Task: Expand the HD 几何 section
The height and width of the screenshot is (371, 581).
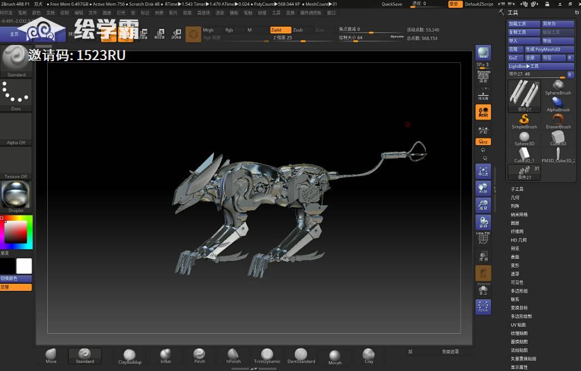Action: pyautogui.click(x=518, y=240)
